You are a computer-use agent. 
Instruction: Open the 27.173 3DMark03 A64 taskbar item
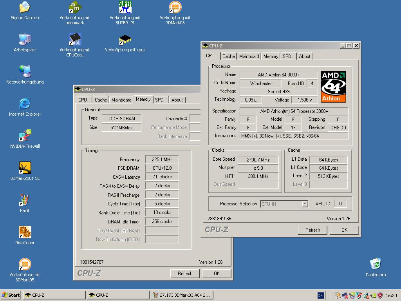pyautogui.click(x=182, y=295)
